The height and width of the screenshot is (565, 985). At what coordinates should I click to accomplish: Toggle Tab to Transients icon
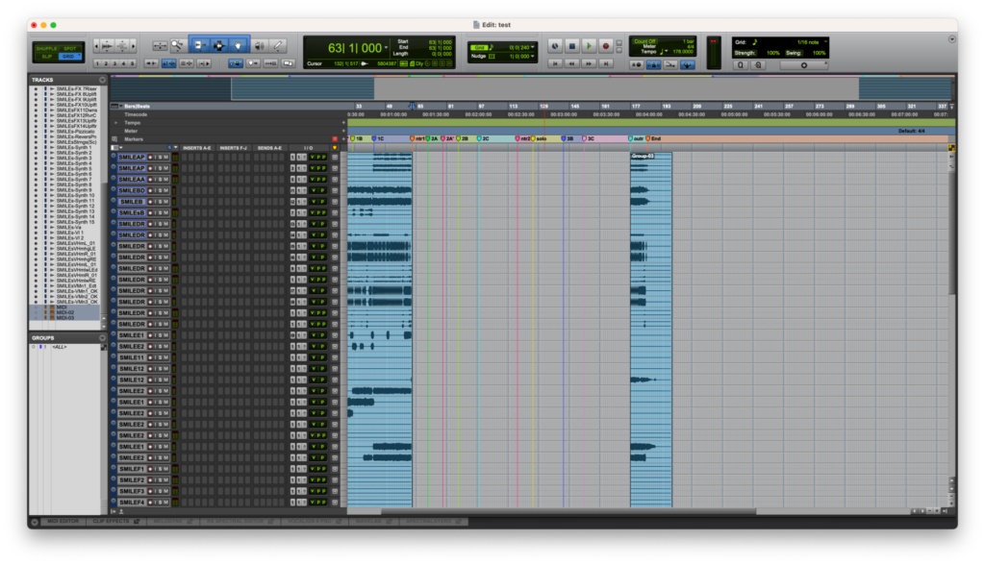point(151,63)
